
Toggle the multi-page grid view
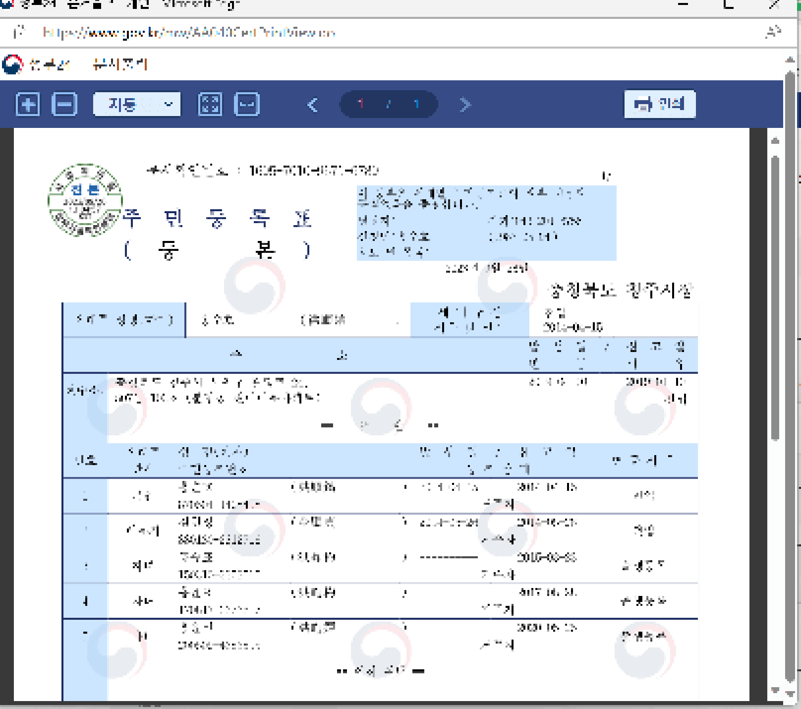210,104
